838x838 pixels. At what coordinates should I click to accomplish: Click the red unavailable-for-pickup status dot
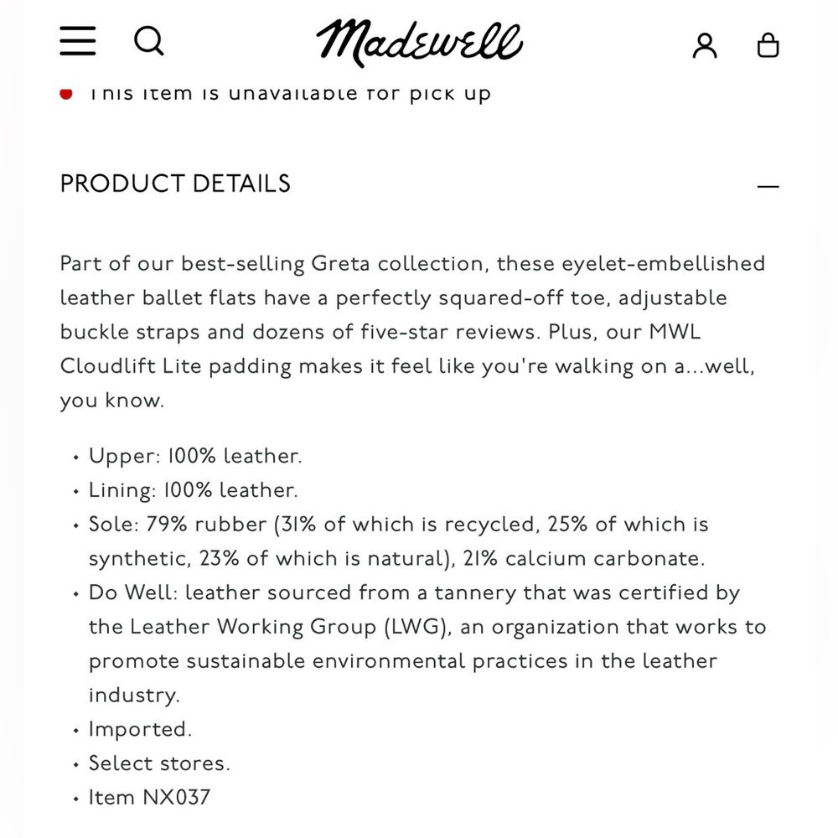click(x=66, y=94)
